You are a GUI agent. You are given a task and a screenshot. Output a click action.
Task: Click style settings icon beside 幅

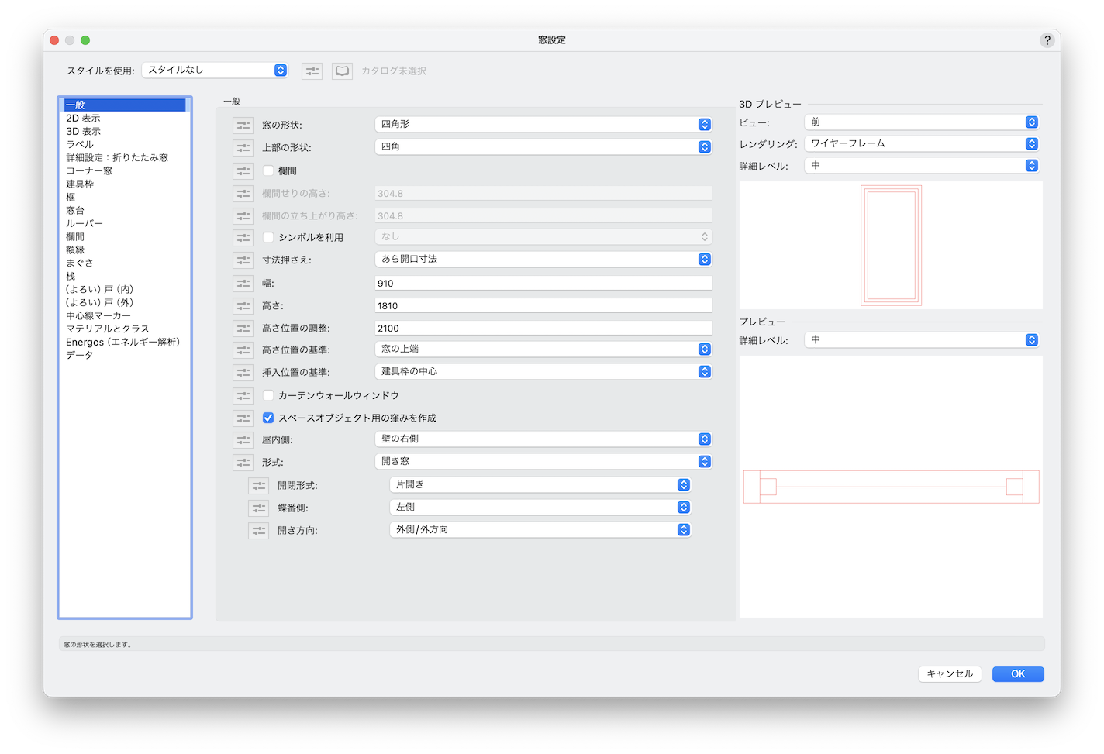243,284
